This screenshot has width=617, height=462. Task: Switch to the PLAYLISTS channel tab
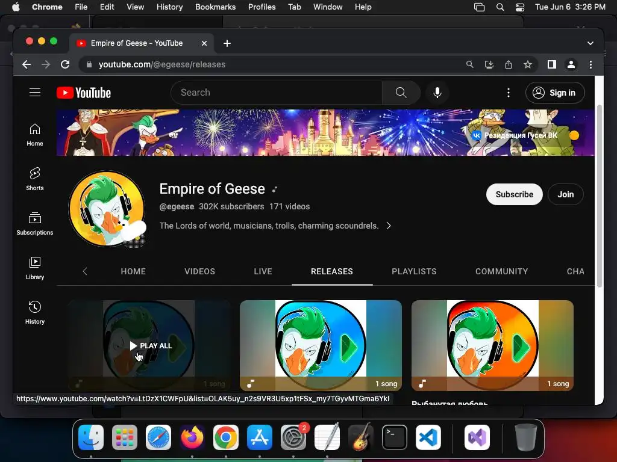[414, 271]
